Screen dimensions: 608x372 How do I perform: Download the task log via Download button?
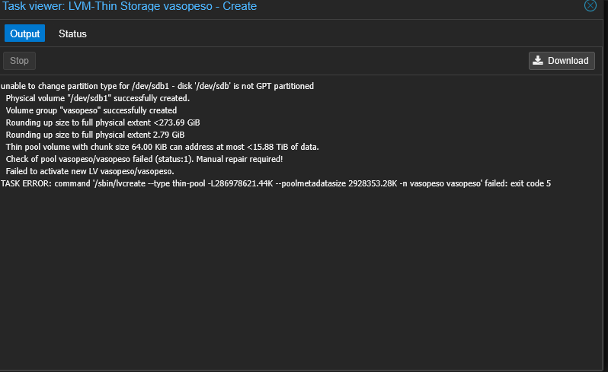(x=562, y=61)
